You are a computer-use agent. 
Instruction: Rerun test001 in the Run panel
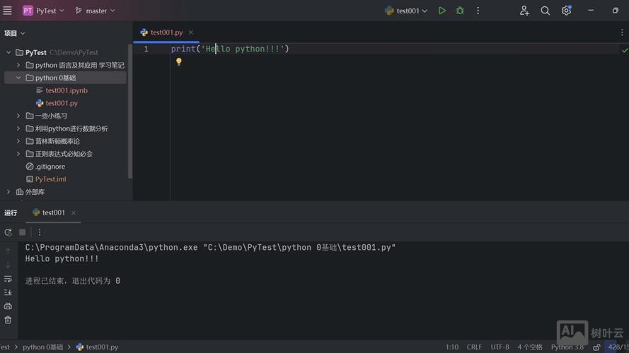(x=8, y=232)
